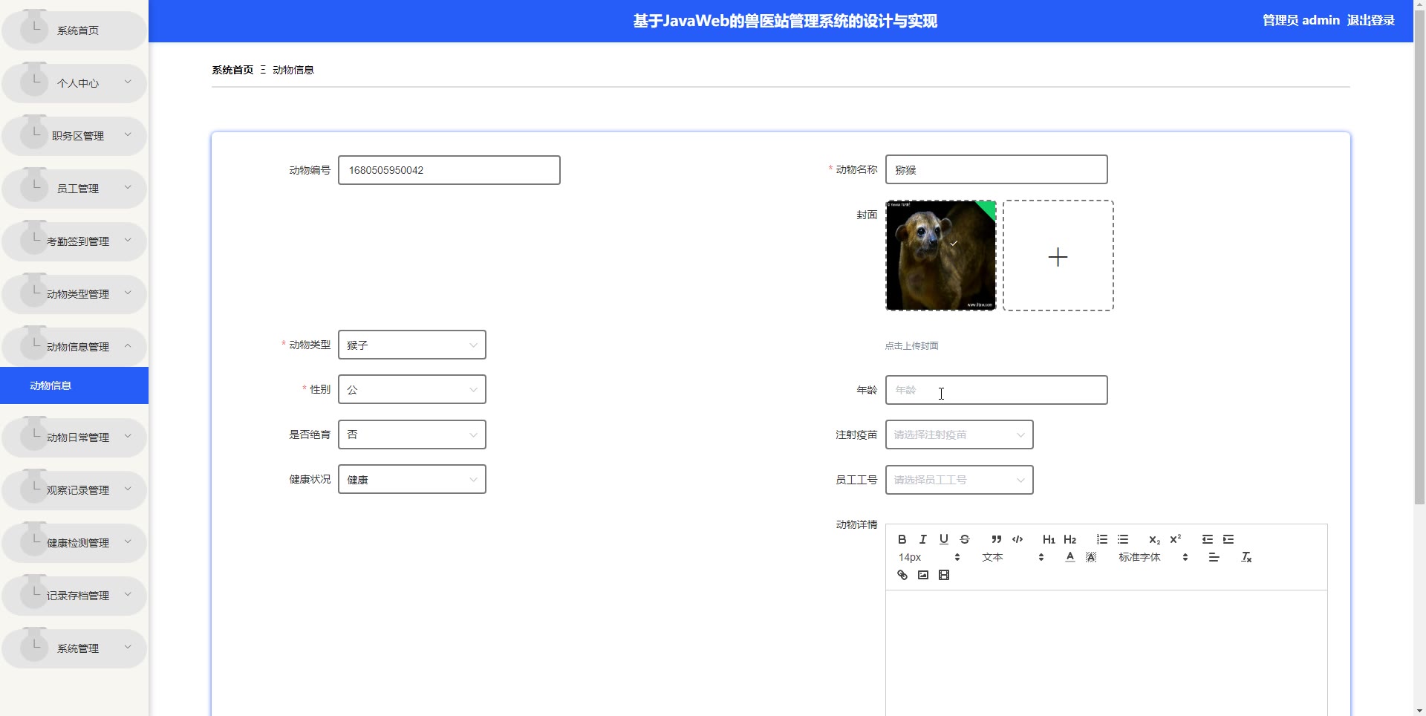Click the 动物信息 breadcrumb item
This screenshot has height=716, width=1426.
(293, 70)
